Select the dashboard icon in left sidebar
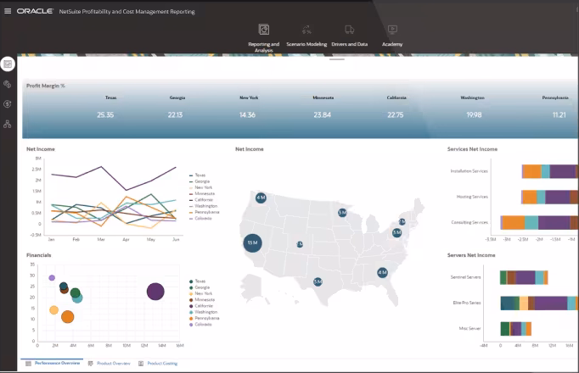 point(8,64)
